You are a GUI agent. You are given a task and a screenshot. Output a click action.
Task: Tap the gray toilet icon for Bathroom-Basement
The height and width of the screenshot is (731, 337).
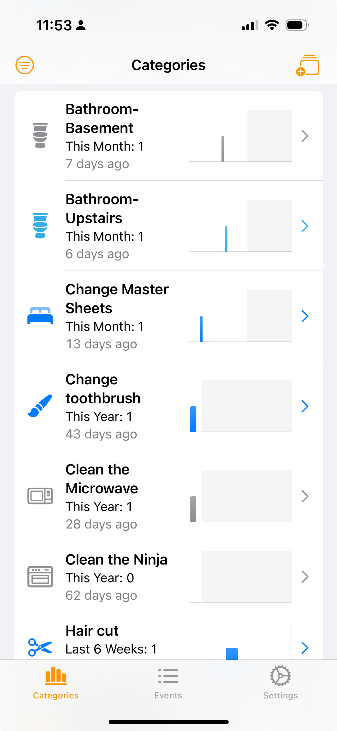click(40, 136)
